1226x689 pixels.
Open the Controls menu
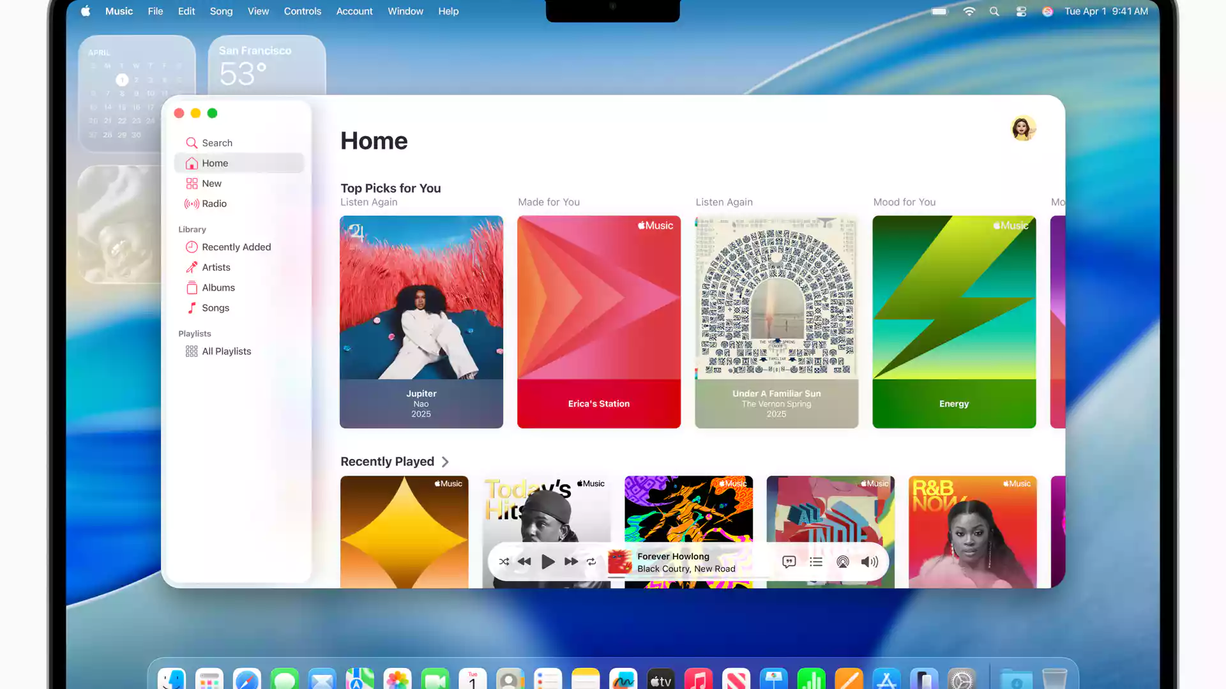[302, 11]
